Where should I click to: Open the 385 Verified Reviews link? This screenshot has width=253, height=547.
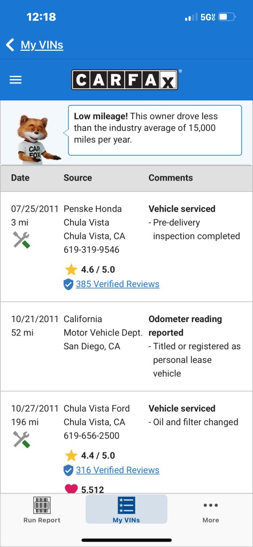[118, 284]
